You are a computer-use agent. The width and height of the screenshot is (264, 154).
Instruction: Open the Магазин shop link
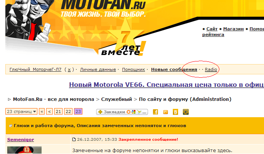pos(233,29)
